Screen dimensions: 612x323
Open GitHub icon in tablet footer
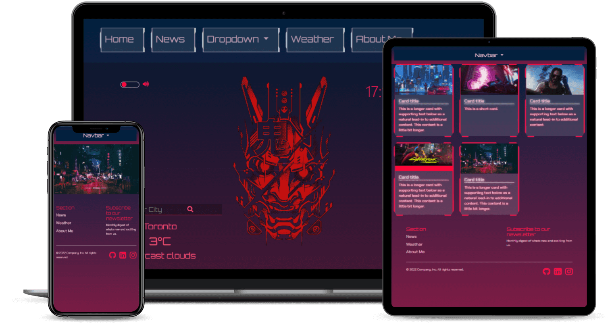[546, 271]
